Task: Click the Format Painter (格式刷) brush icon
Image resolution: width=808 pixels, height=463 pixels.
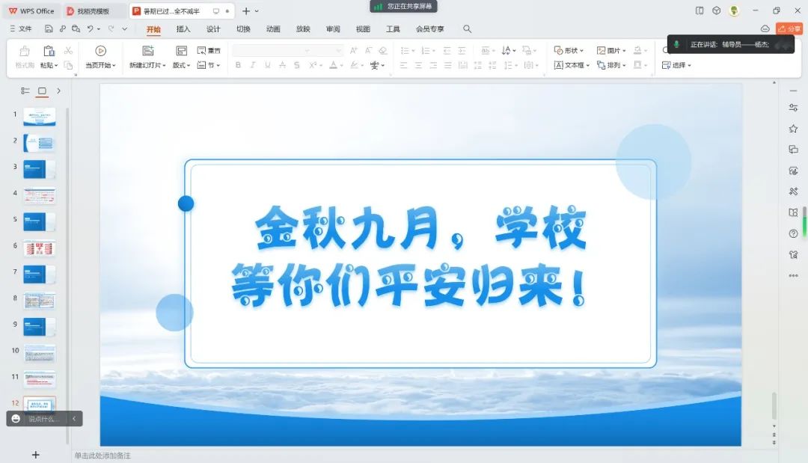Action: tap(24, 51)
